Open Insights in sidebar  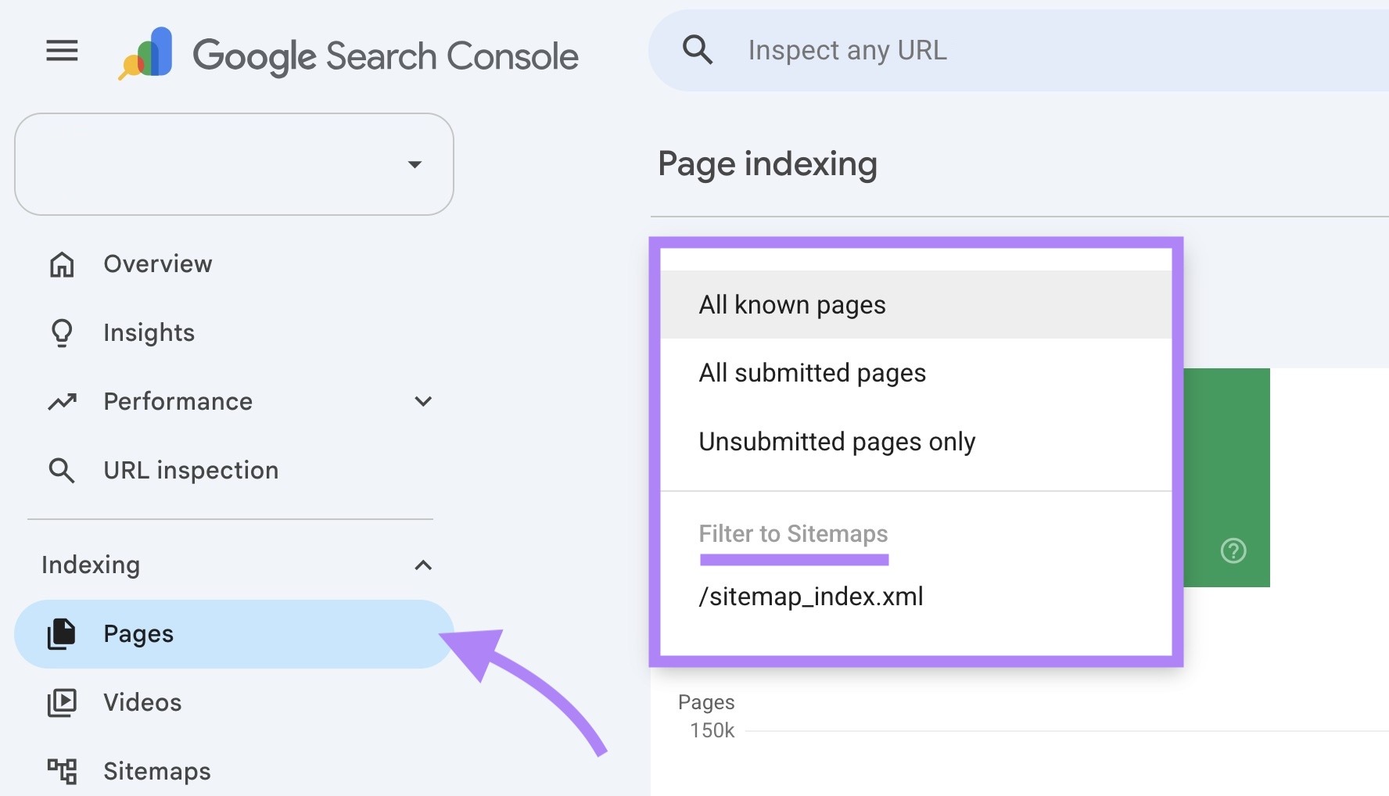coord(149,332)
